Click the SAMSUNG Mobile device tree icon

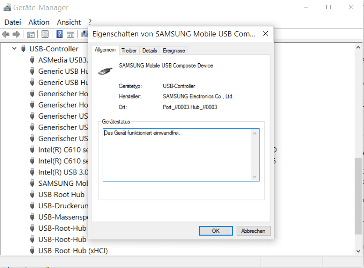click(32, 183)
